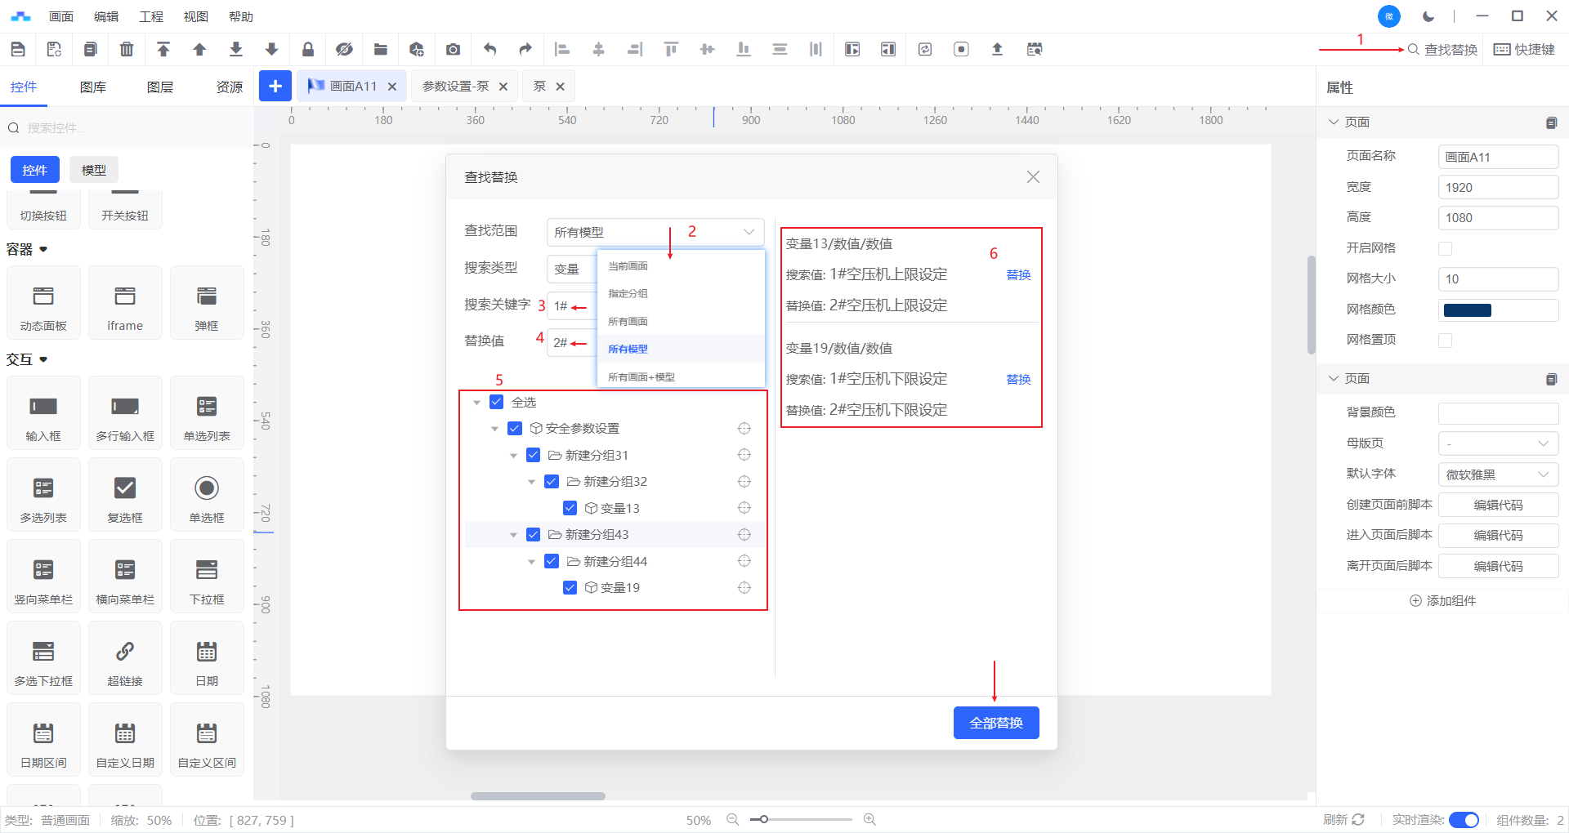
Task: Collapse the 新建分组43 tree node
Action: click(513, 535)
